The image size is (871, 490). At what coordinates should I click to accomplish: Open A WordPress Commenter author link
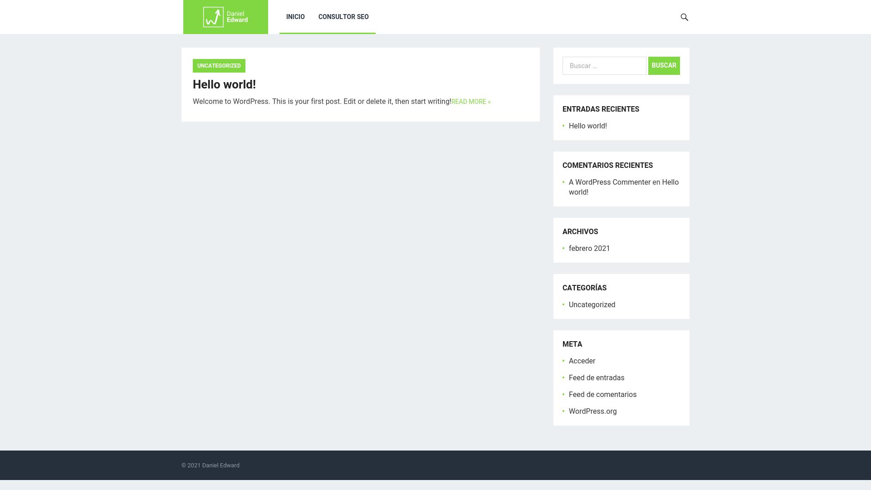(610, 182)
